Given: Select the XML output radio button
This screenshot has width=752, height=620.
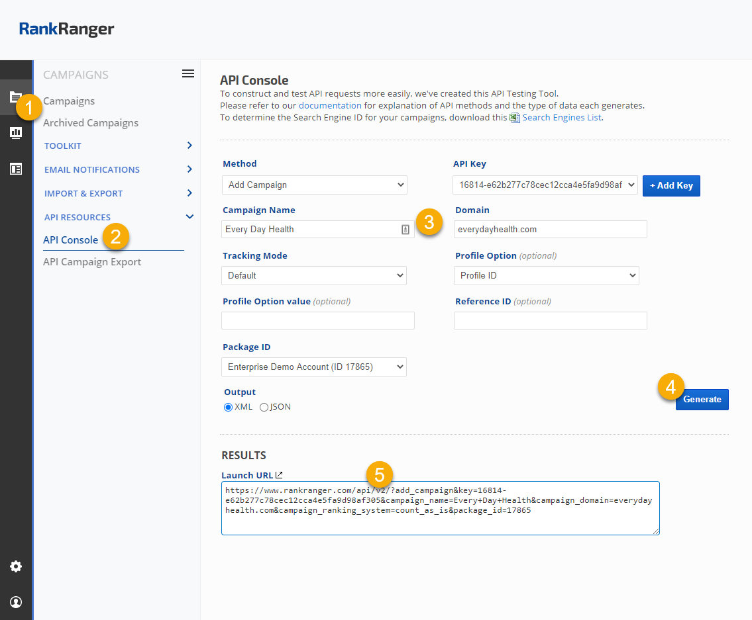Looking at the screenshot, I should (229, 407).
